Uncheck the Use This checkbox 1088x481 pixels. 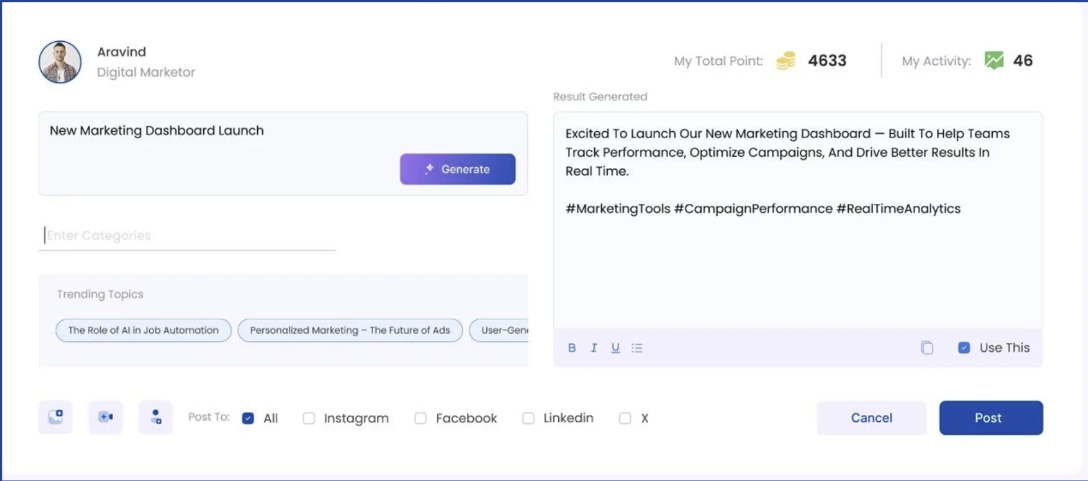pos(964,348)
